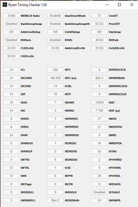Image resolution: width=138 pixels, height=207 pixels.
Task: Close the Ryzen Timing Checker window
Action: point(132,5)
